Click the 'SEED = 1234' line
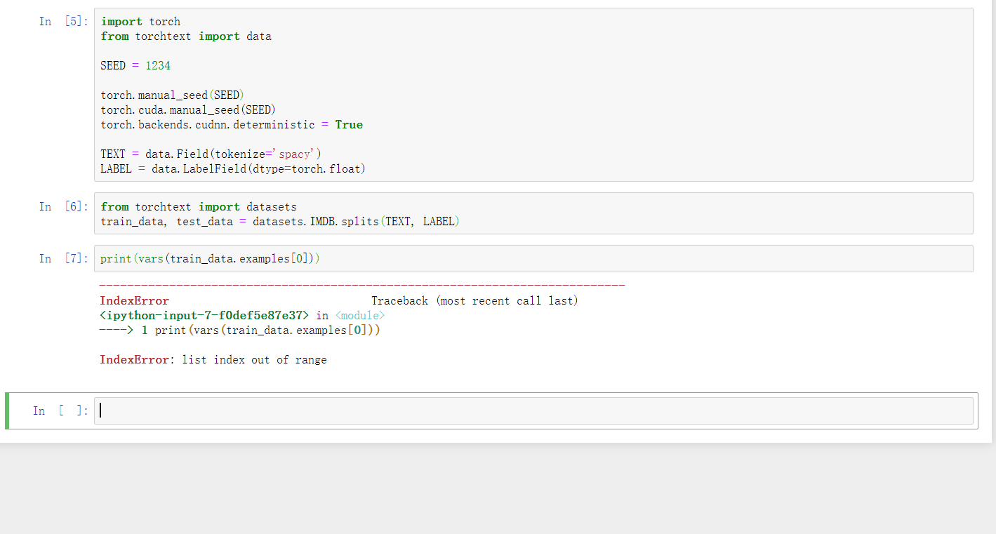The height and width of the screenshot is (534, 996). [x=135, y=65]
